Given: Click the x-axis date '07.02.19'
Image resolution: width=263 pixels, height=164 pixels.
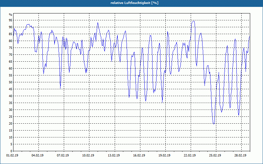Looking at the screenshot, I should pyautogui.click(x=63, y=155).
